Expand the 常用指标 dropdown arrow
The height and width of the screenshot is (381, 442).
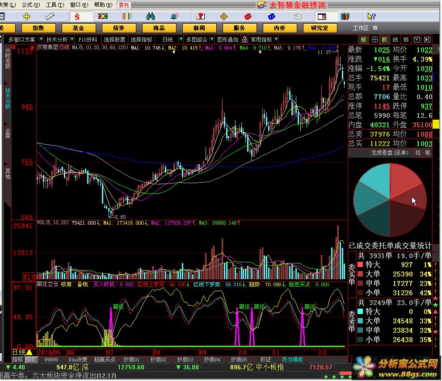point(276,39)
